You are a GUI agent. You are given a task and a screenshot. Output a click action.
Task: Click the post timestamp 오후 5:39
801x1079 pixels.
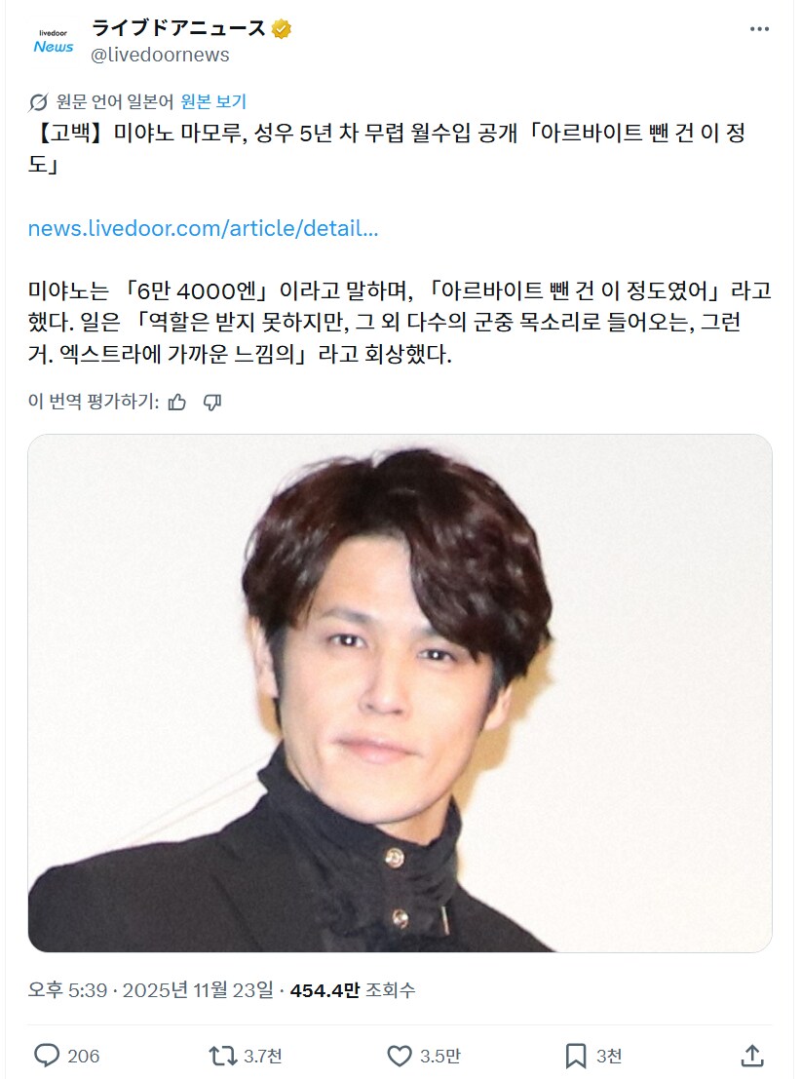[x=67, y=990]
